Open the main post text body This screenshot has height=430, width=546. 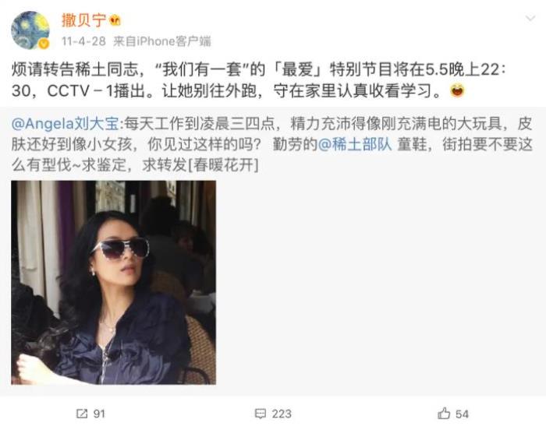258,80
